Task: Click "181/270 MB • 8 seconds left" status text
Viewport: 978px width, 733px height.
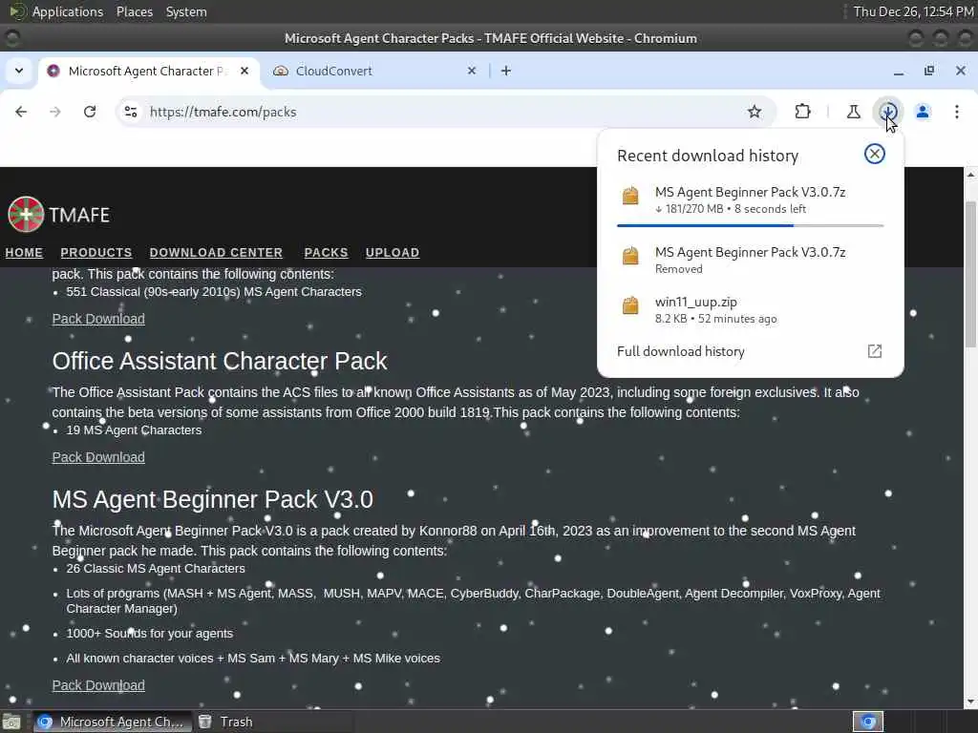Action: click(731, 209)
